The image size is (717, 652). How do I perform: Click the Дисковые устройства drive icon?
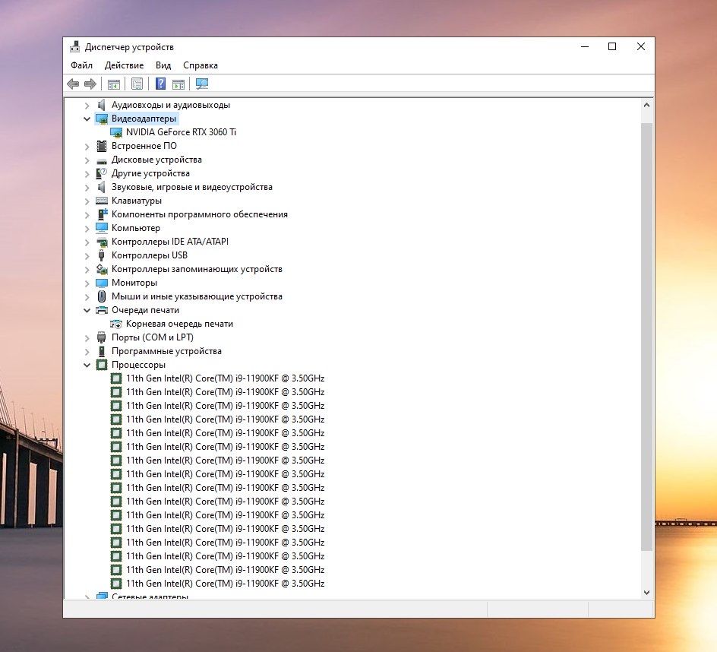coord(102,160)
